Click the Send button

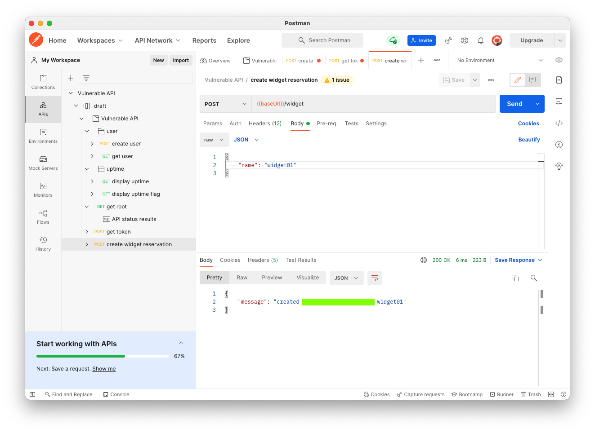pos(515,104)
